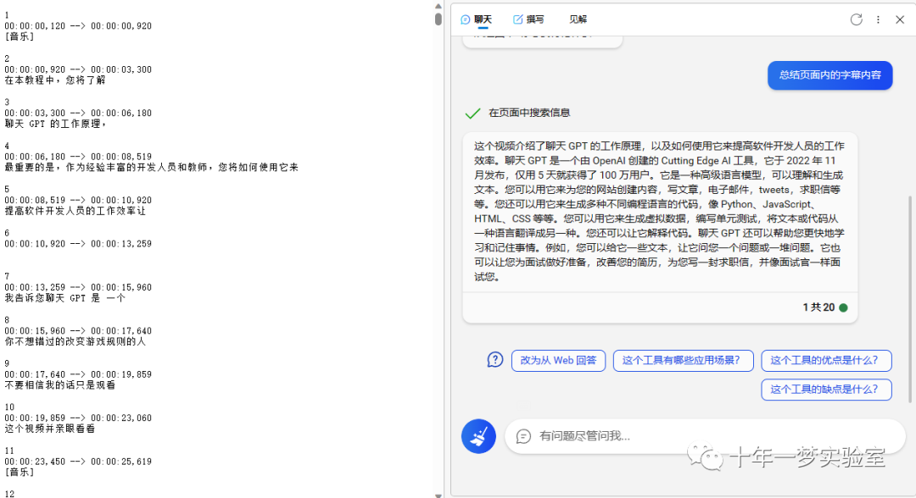Click the subtitle page scrollbar thumb
This screenshot has width=916, height=498.
[x=438, y=19]
